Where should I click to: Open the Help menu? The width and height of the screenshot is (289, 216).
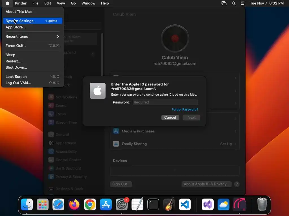[x=105, y=3]
